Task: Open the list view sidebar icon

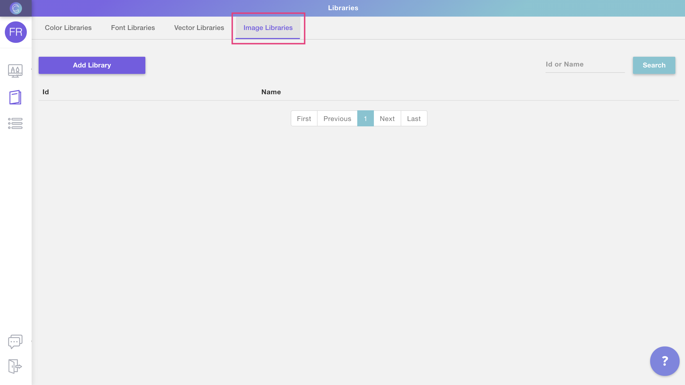Action: pos(15,123)
